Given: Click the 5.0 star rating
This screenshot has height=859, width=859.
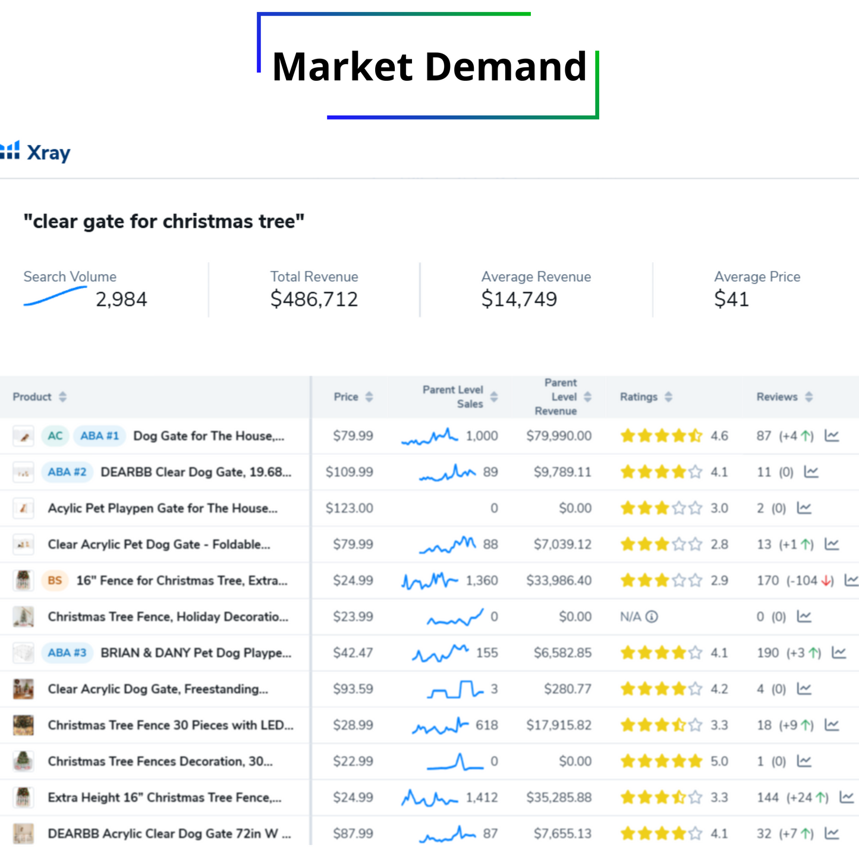Looking at the screenshot, I should pyautogui.click(x=674, y=761).
